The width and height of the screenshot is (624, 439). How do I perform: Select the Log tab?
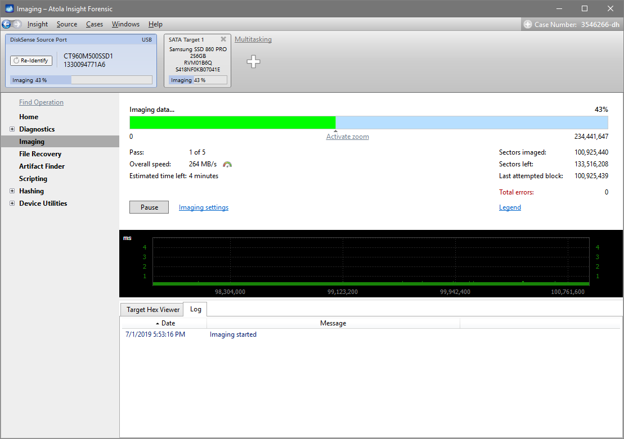tap(195, 309)
